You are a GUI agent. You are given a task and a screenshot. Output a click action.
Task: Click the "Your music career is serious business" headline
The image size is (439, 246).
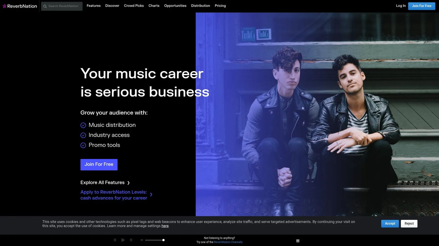tap(145, 83)
